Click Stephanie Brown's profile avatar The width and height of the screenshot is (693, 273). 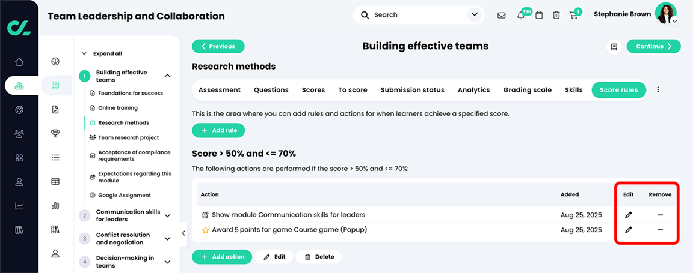(x=666, y=13)
